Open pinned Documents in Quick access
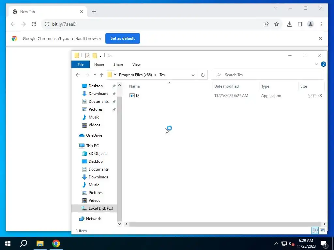 99,102
